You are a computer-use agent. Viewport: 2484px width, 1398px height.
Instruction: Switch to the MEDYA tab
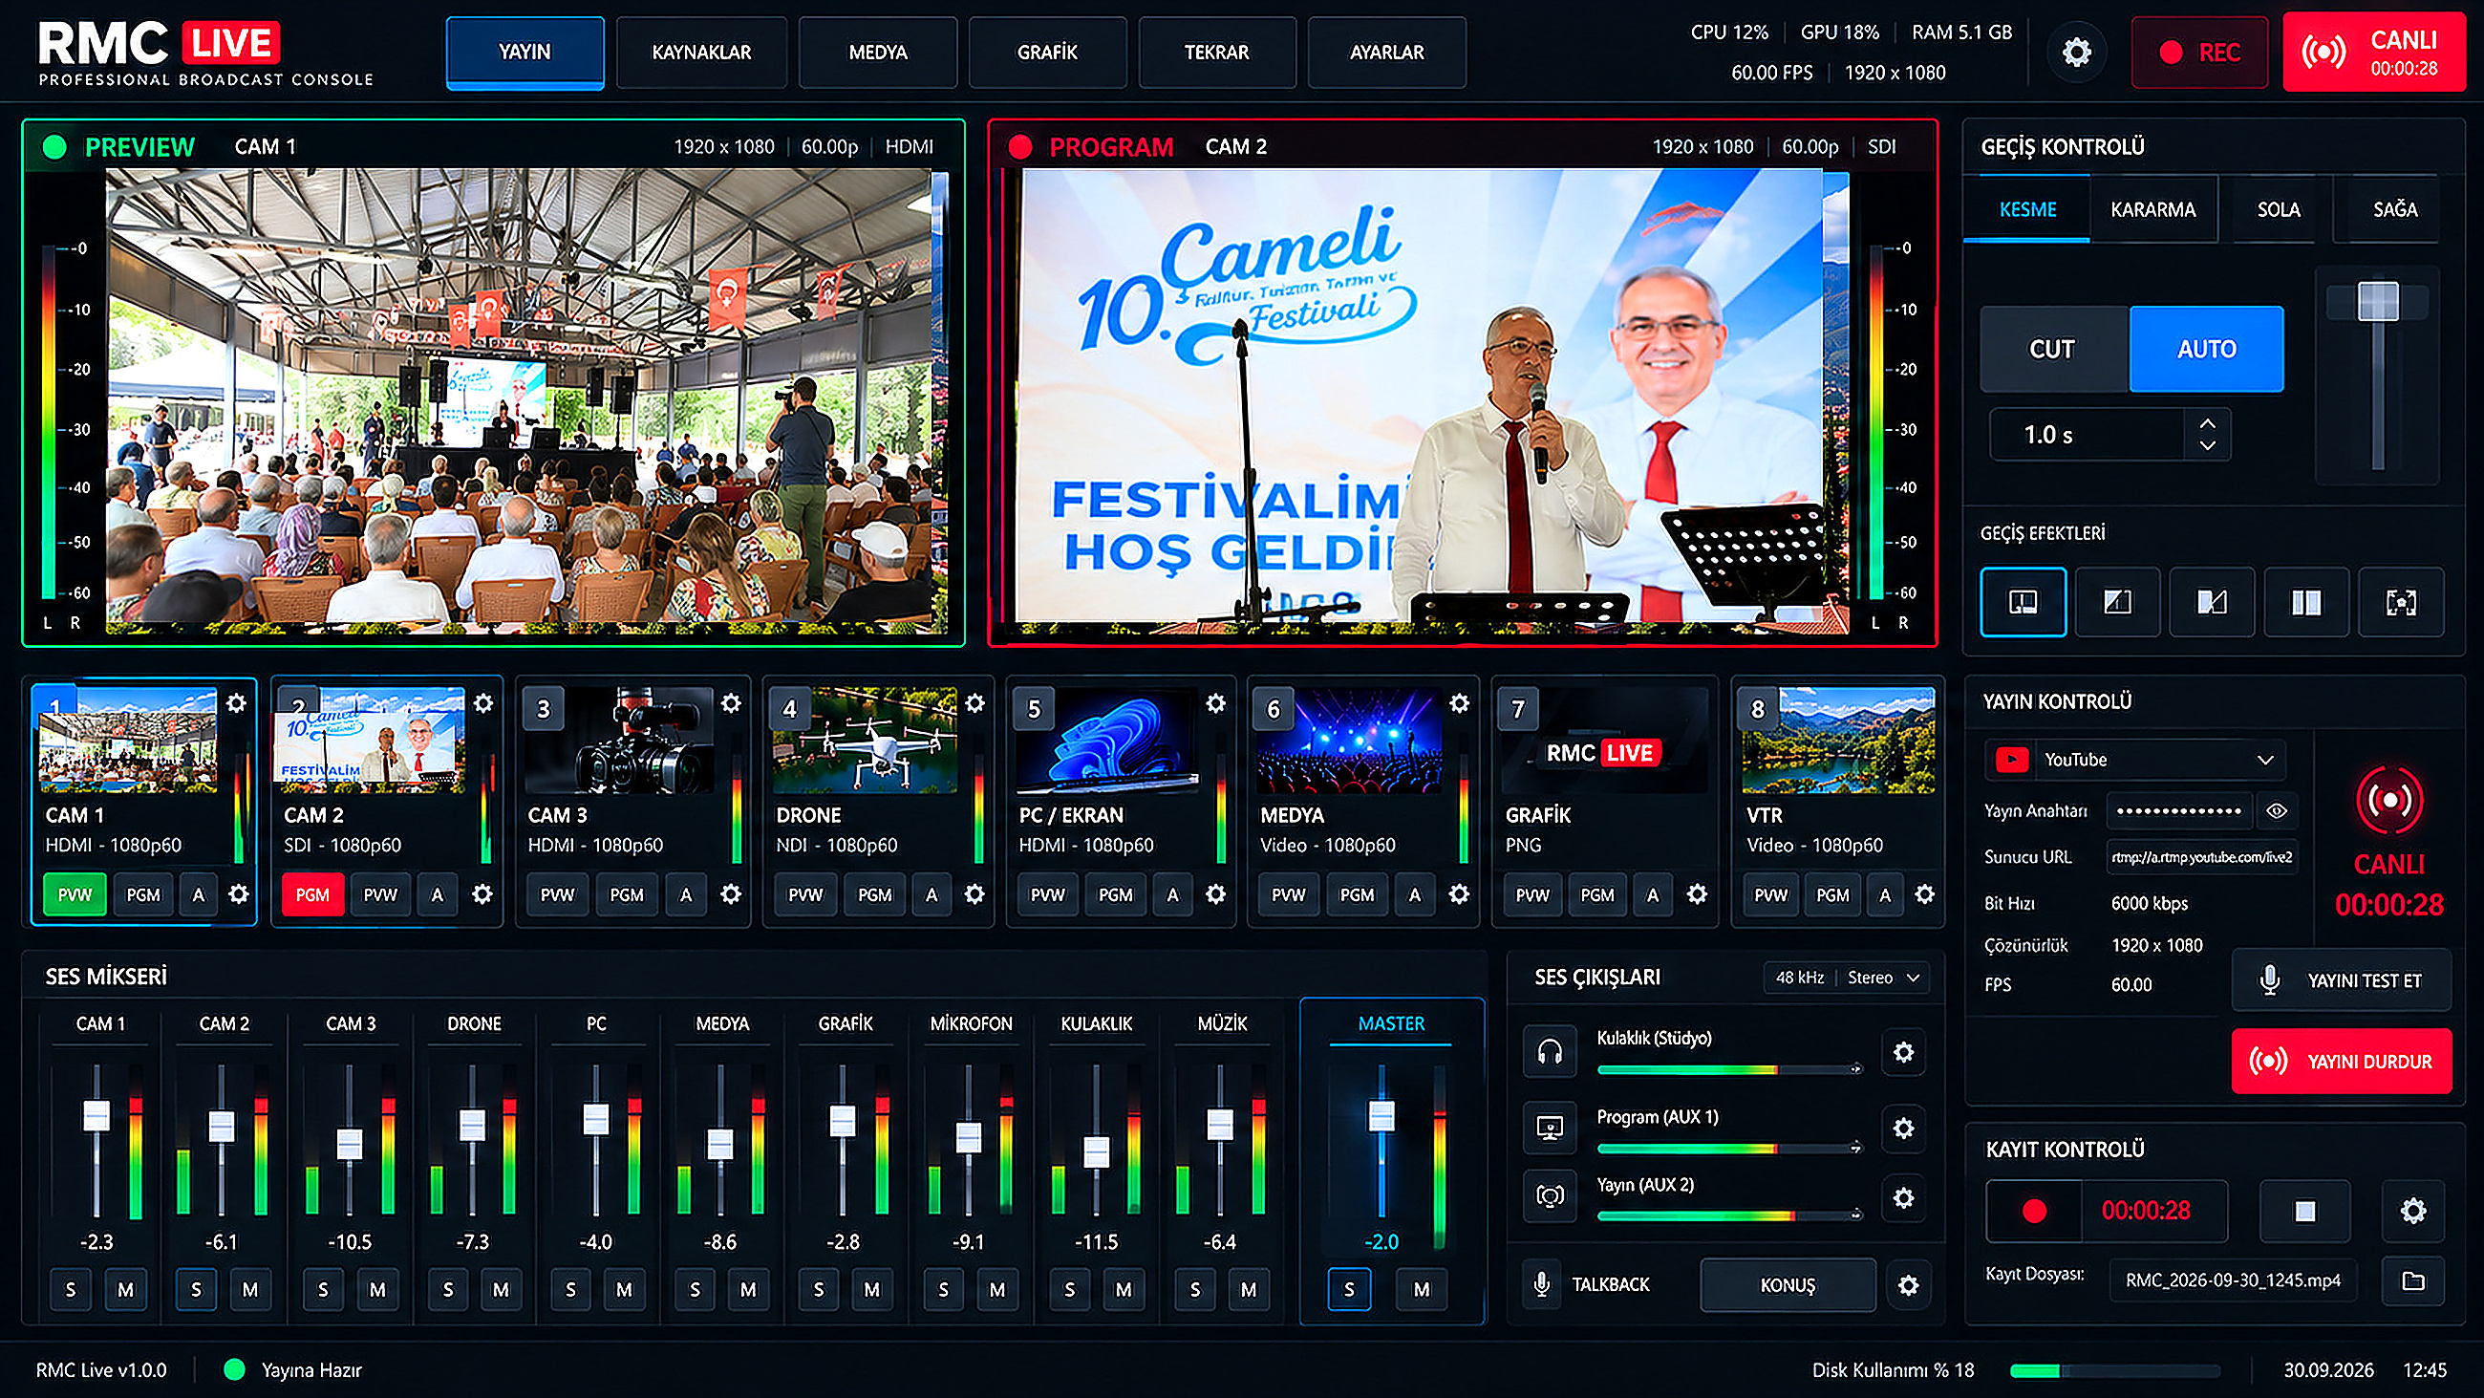click(877, 54)
